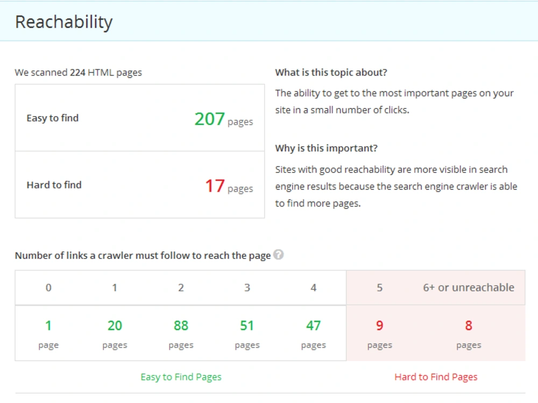Click the red 8 pages count value

click(x=469, y=326)
